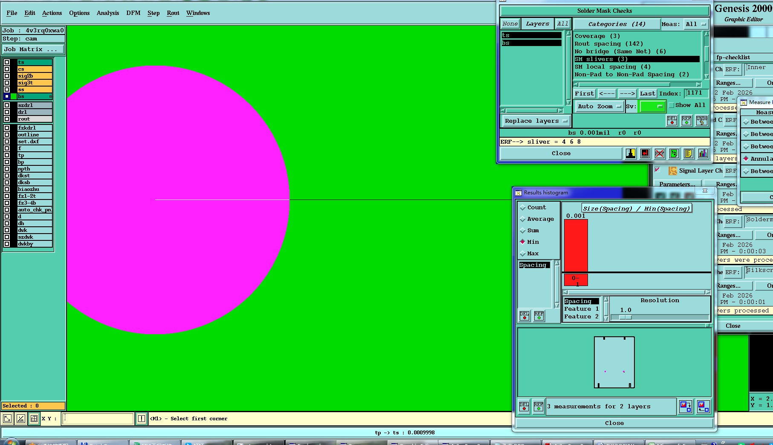The image size is (773, 445).
Task: Toggle the ts layer display box
Action: tap(7, 62)
